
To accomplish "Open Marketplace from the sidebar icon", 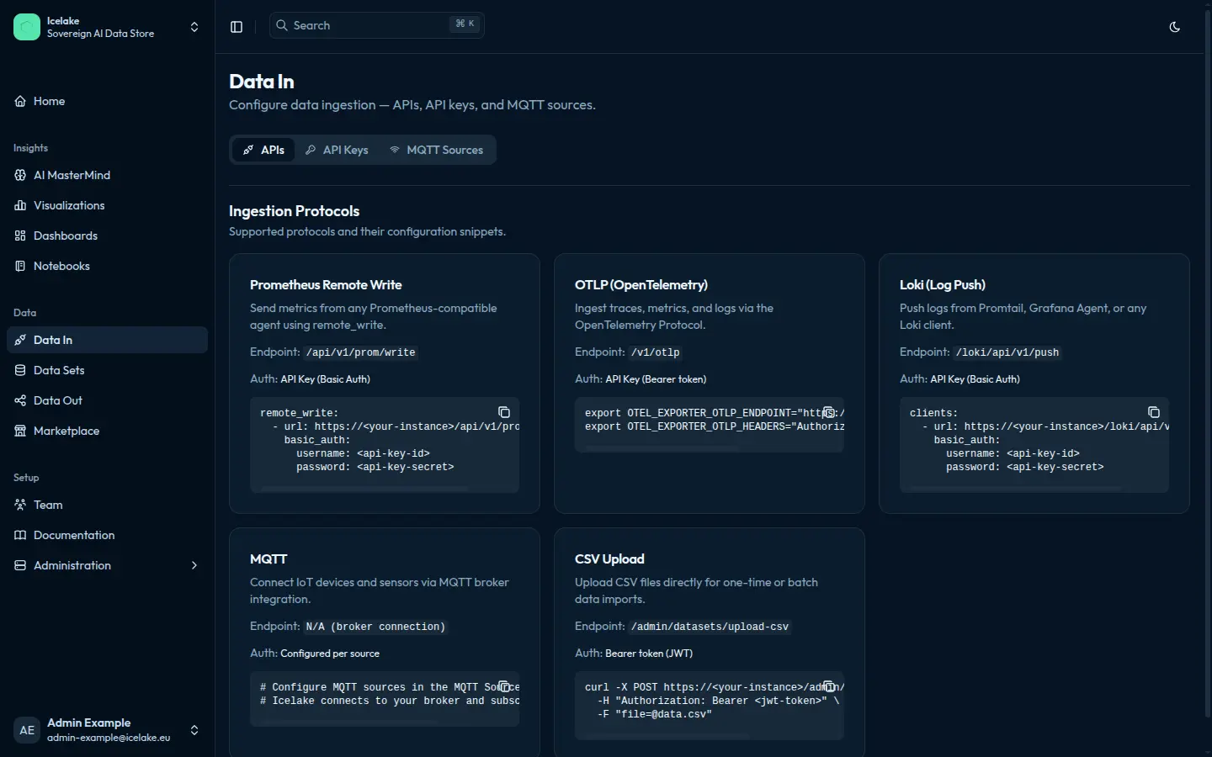I will click(19, 431).
